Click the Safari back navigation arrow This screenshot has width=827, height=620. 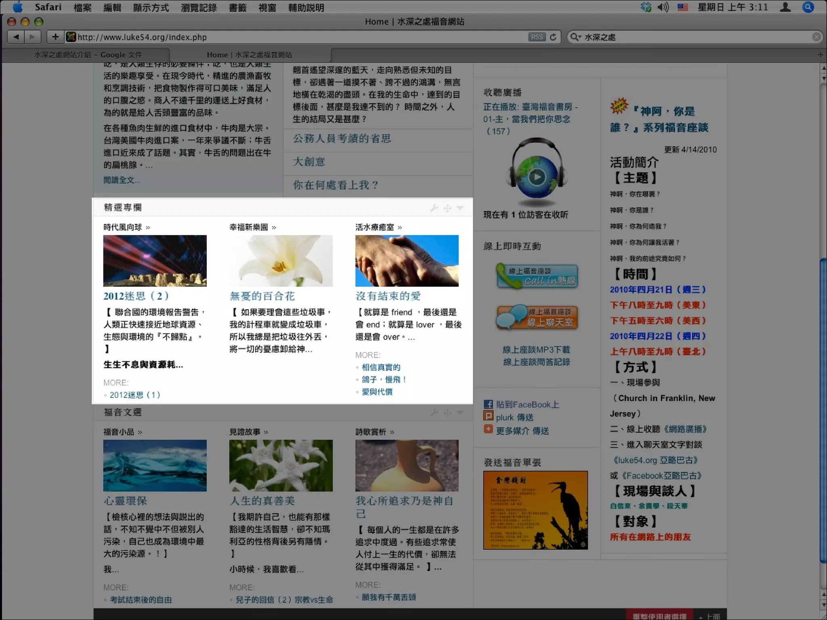(x=16, y=37)
